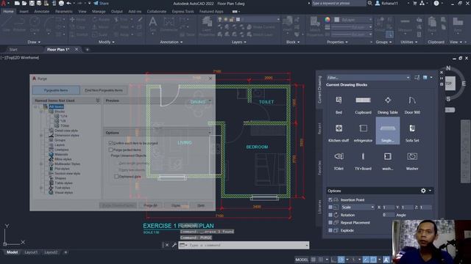Select All Items in the Purge tree
Screen dimensions: 471x264
(56, 106)
